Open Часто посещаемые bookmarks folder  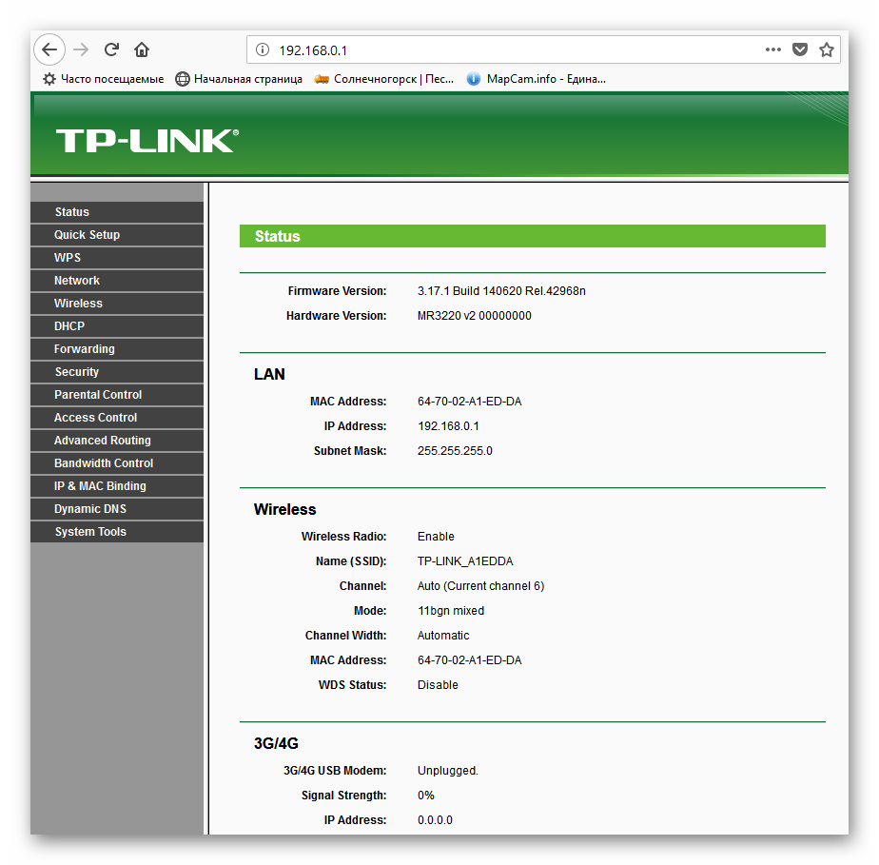pos(104,79)
